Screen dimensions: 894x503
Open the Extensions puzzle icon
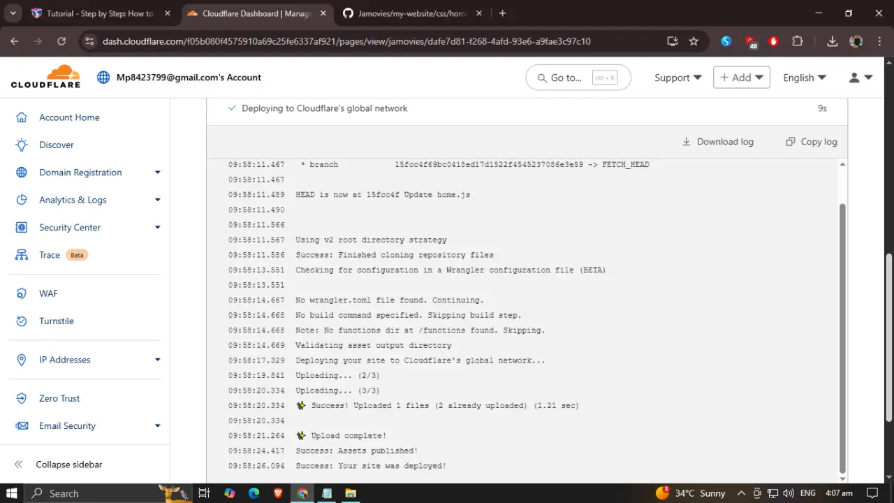798,41
